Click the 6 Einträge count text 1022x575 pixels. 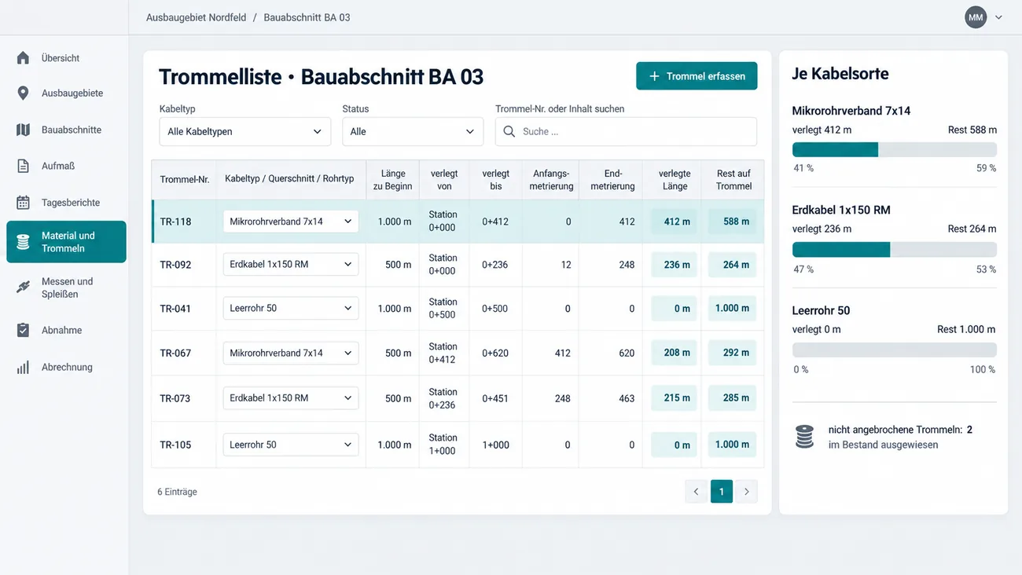click(x=178, y=492)
